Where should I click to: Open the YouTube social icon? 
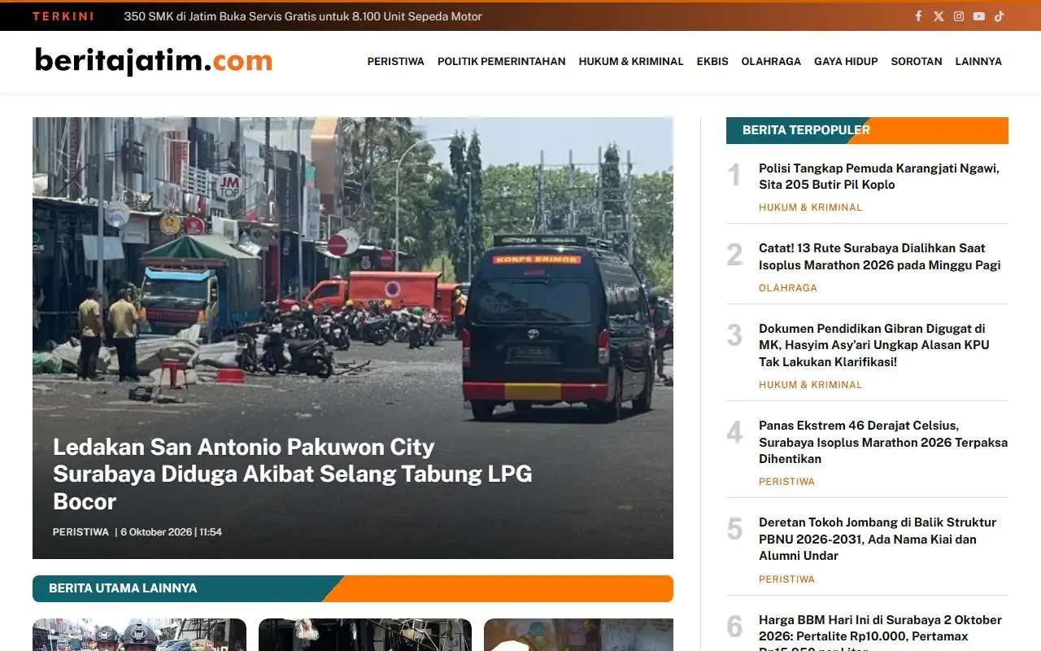tap(979, 16)
